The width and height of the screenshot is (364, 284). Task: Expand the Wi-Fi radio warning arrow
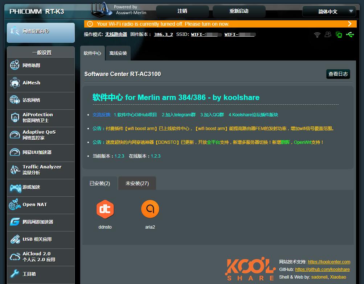pos(349,24)
